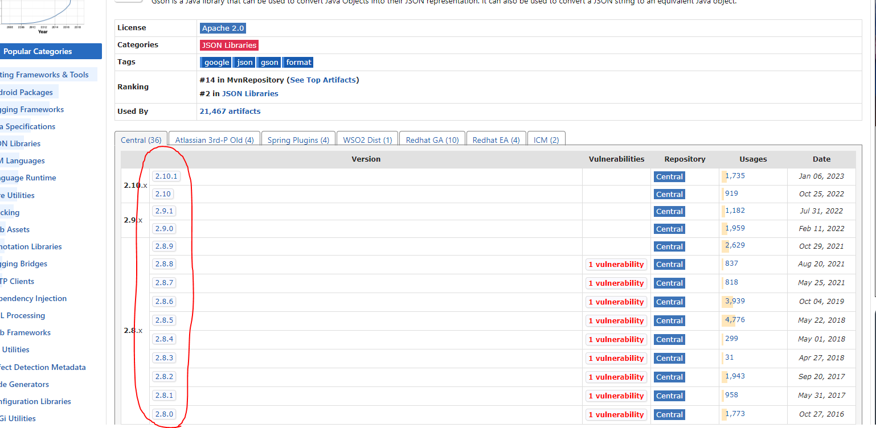View the 2.8.6 vulnerability badge
This screenshot has height=428, width=876.
coord(616,302)
